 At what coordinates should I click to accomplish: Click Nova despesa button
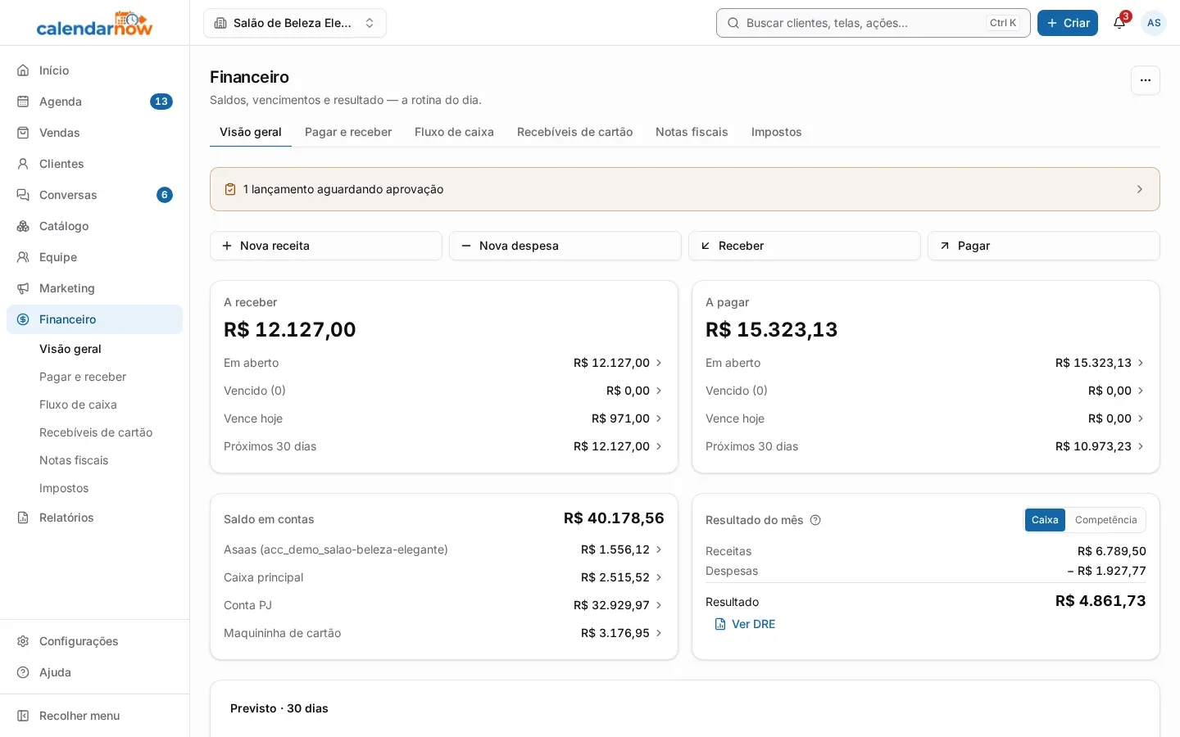565,246
